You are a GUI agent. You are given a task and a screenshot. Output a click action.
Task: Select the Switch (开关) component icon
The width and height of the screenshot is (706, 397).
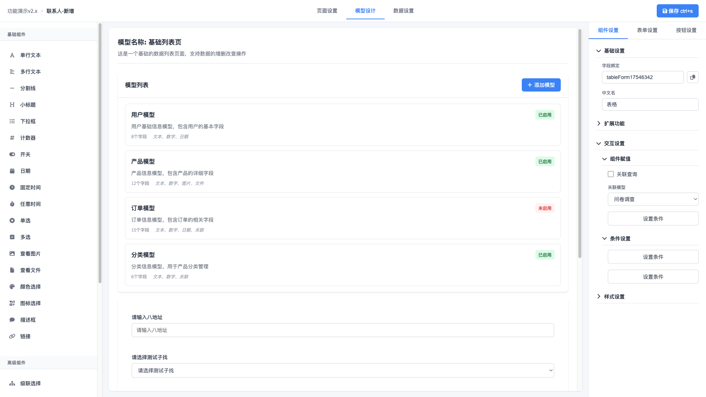coord(12,154)
